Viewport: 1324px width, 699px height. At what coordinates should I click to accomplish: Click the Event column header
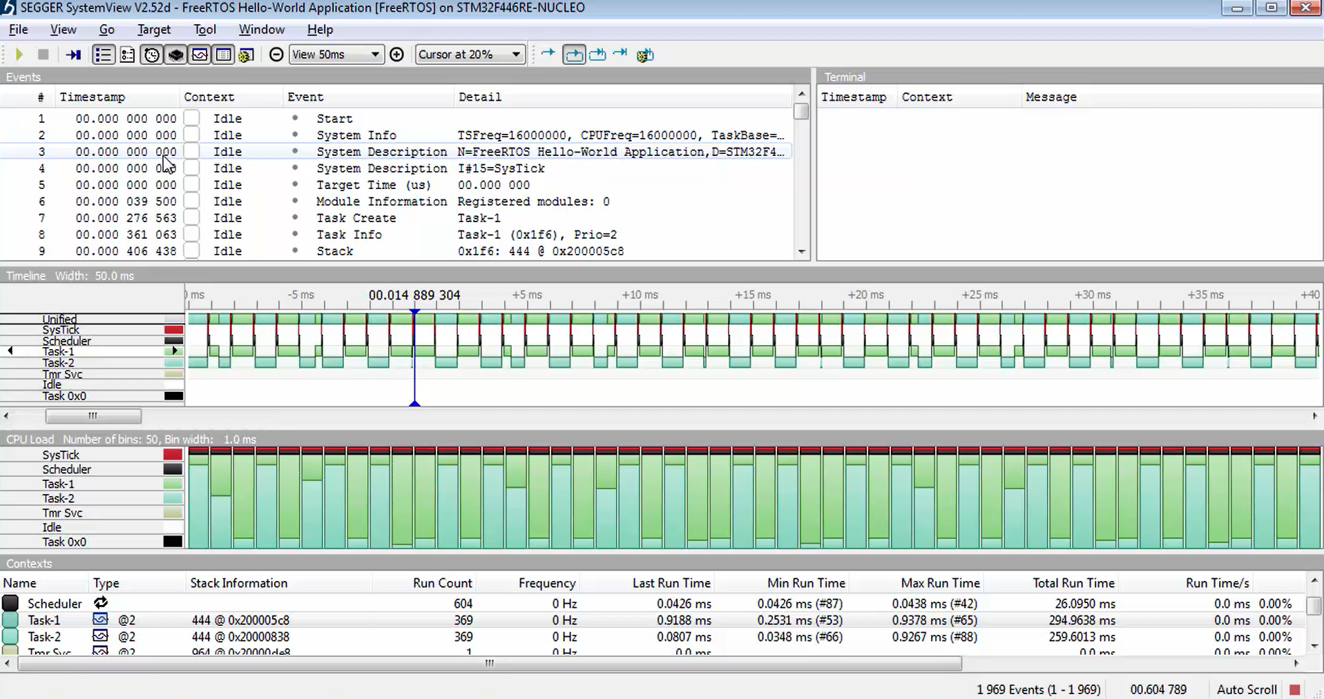point(369,97)
